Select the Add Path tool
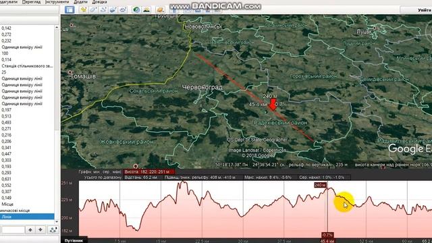The height and width of the screenshot is (243, 432). click(103, 10)
